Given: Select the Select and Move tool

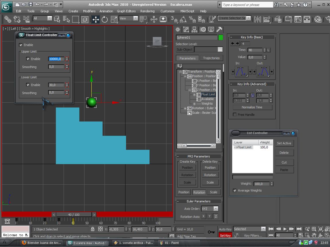Looking at the screenshot, I should [x=96, y=19].
